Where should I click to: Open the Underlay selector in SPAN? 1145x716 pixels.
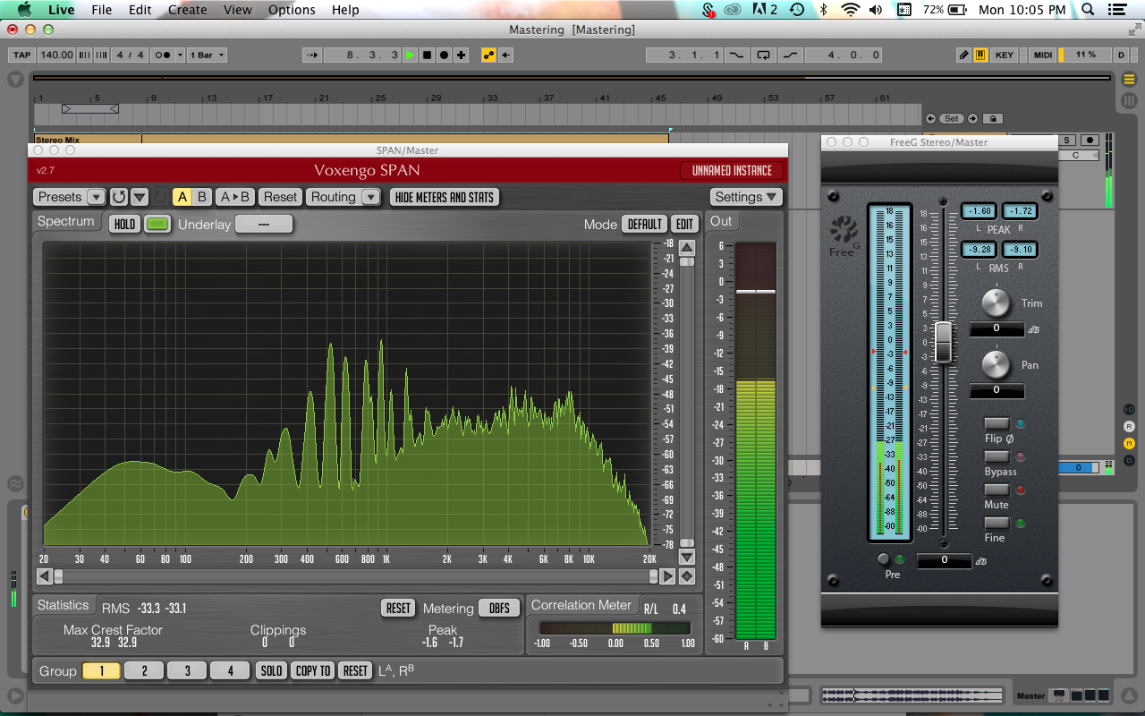coord(264,224)
